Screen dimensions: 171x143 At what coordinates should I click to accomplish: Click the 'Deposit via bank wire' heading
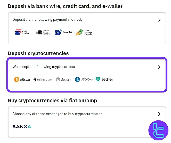point(65,6)
